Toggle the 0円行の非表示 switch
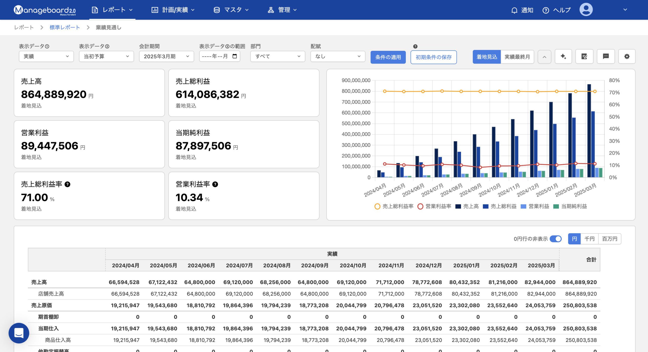The width and height of the screenshot is (648, 352). (x=556, y=239)
